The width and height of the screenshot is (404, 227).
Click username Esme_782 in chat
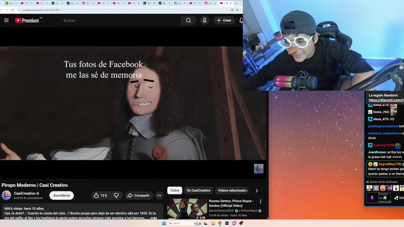(x=381, y=112)
